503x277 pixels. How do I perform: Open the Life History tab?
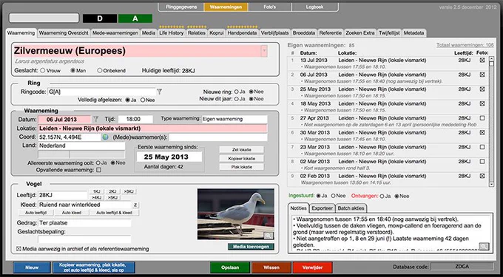point(172,33)
